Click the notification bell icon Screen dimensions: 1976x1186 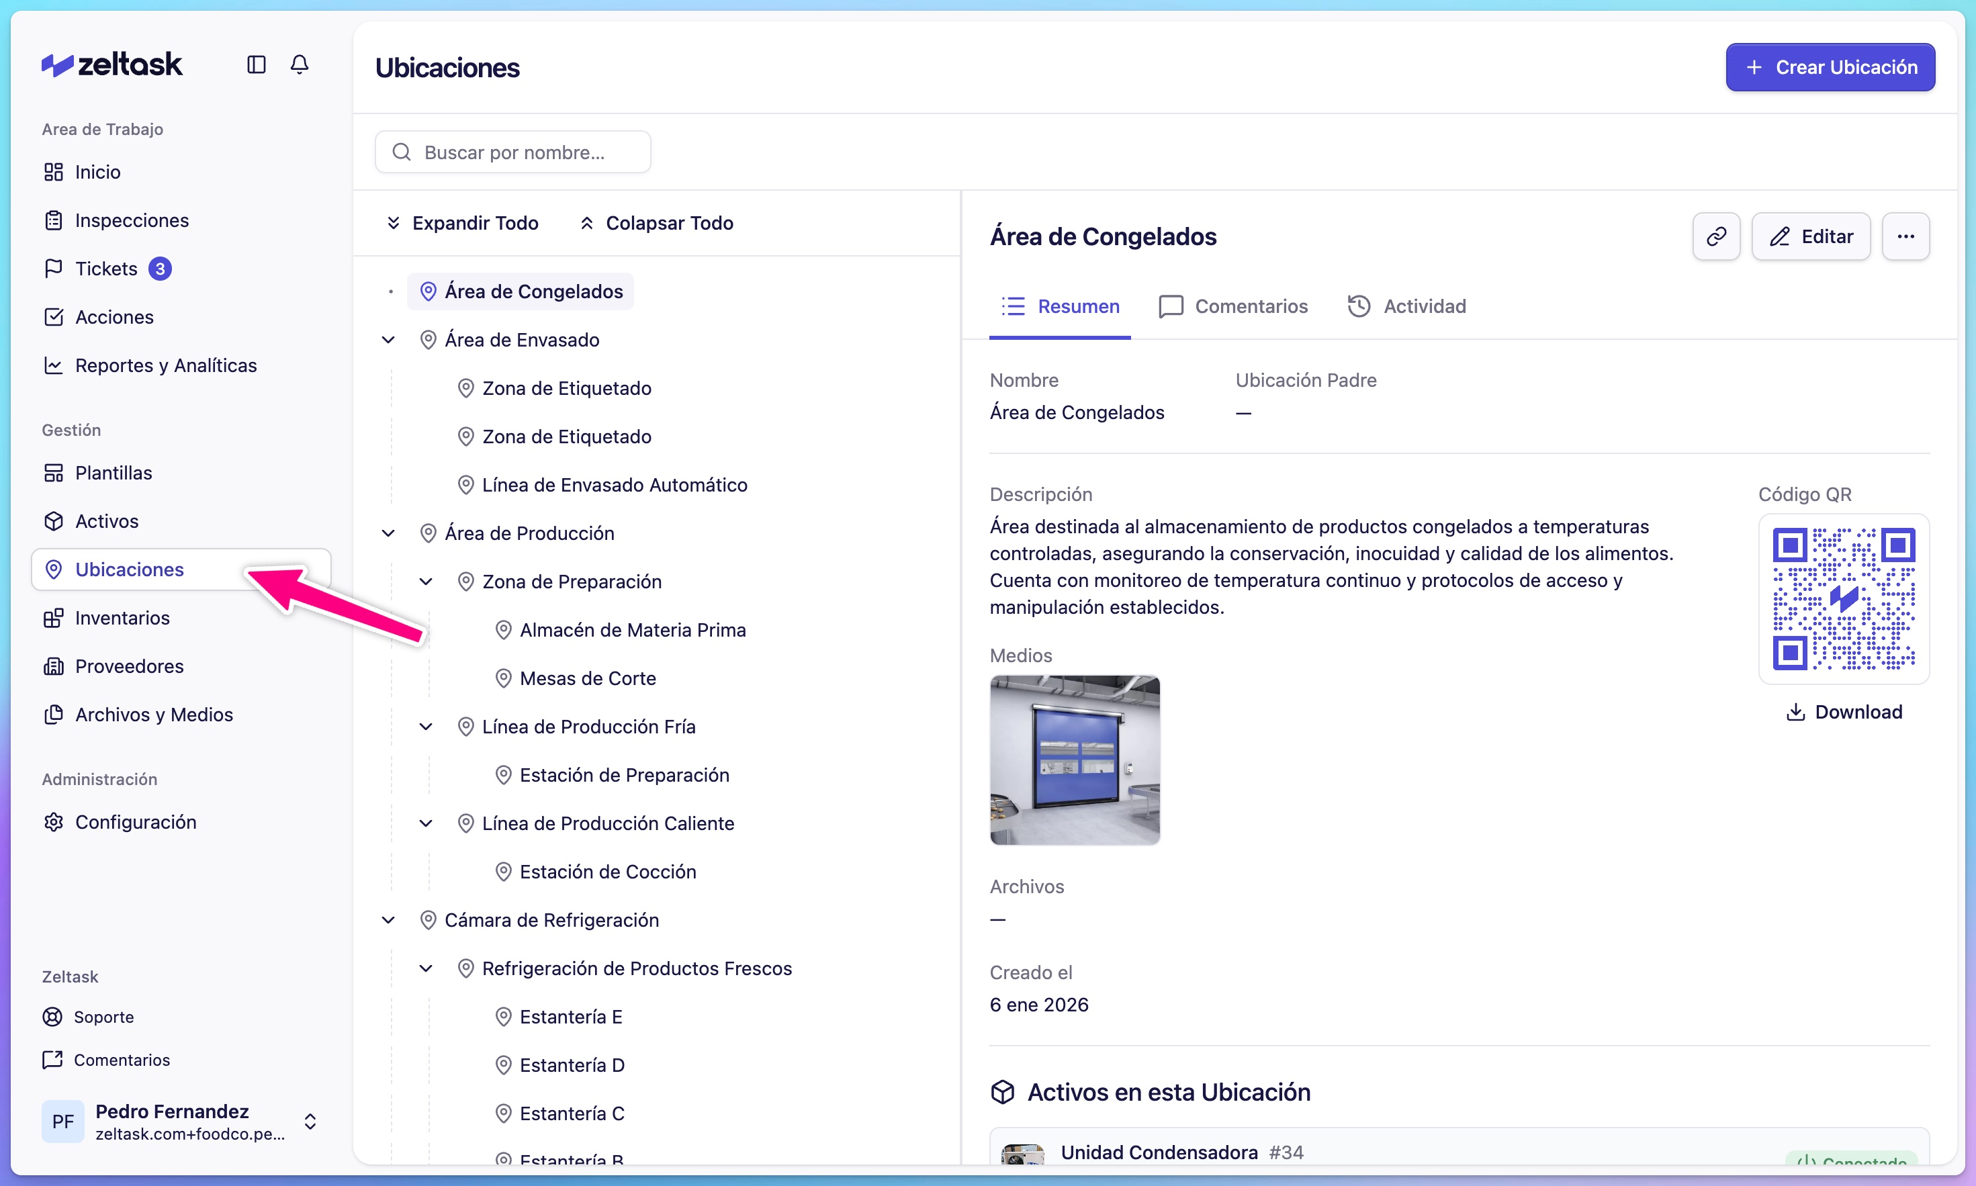[x=300, y=64]
